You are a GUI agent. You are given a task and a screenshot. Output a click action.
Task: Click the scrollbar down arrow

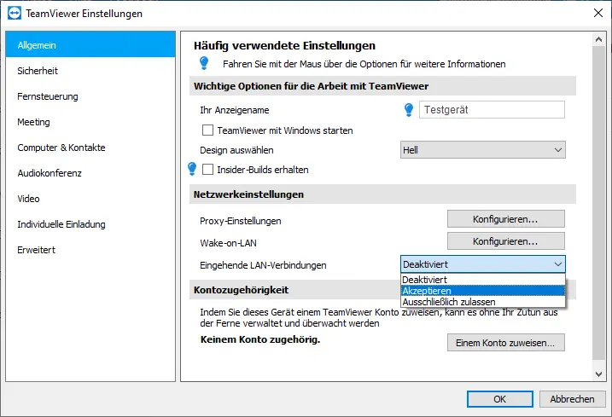tap(598, 374)
